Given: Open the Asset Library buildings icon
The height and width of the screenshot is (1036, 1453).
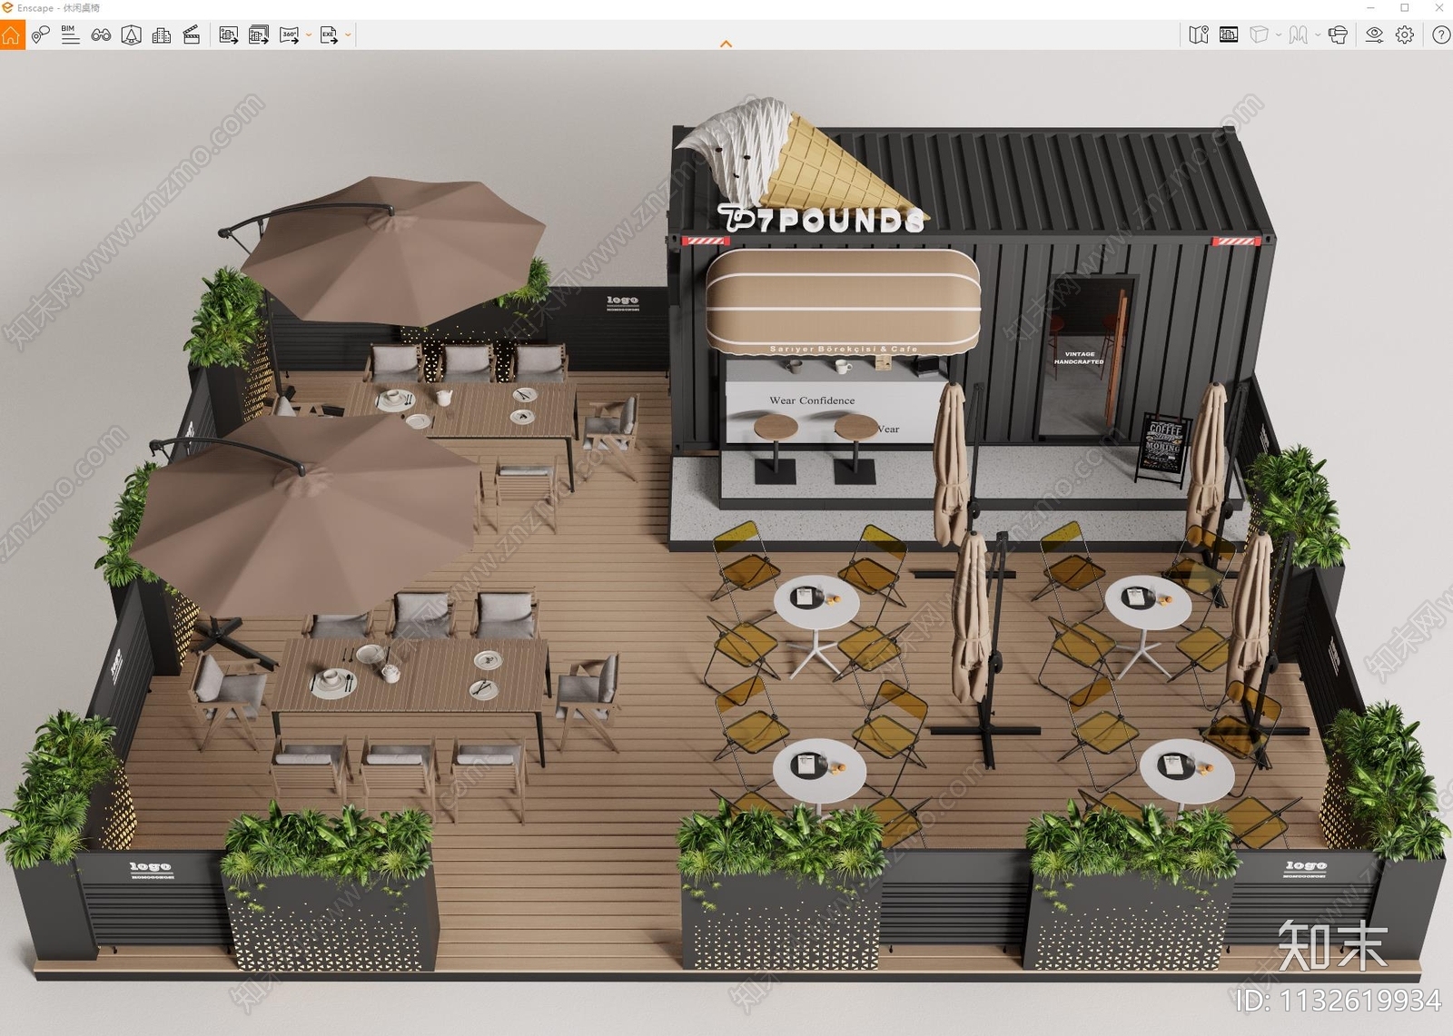Looking at the screenshot, I should pos(162,35).
